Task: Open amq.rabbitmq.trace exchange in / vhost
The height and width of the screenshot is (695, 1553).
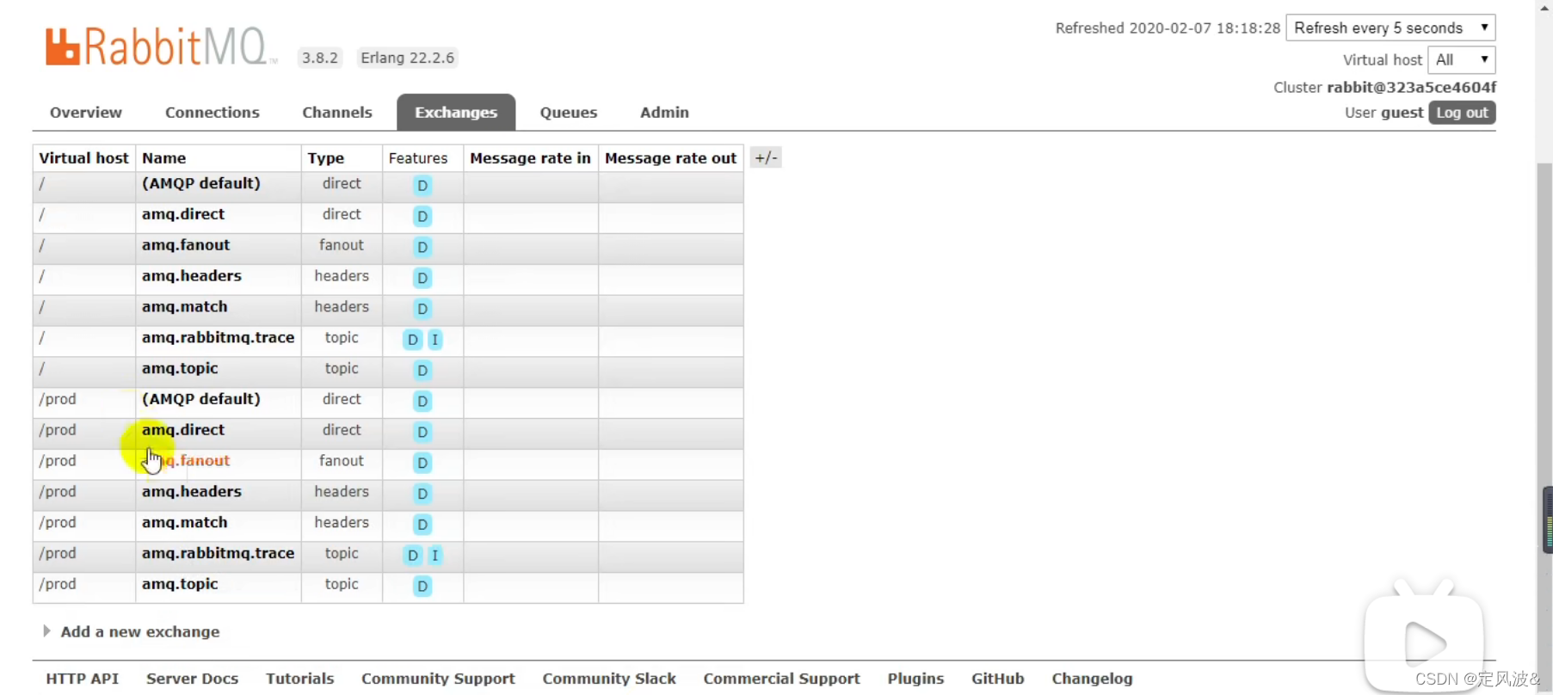Action: (x=219, y=338)
